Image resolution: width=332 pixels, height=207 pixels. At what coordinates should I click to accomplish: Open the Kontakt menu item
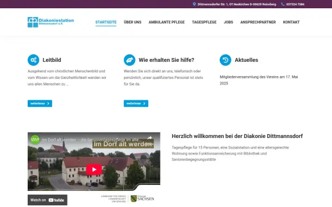pos(292,22)
